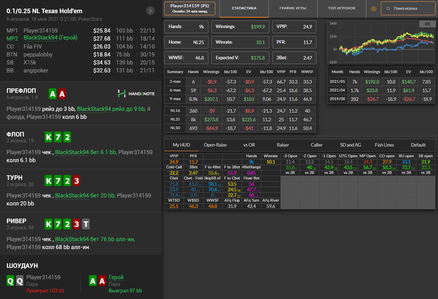Select the Open-Raise tab
Image resolution: width=438 pixels, height=299 pixels.
[x=215, y=145]
